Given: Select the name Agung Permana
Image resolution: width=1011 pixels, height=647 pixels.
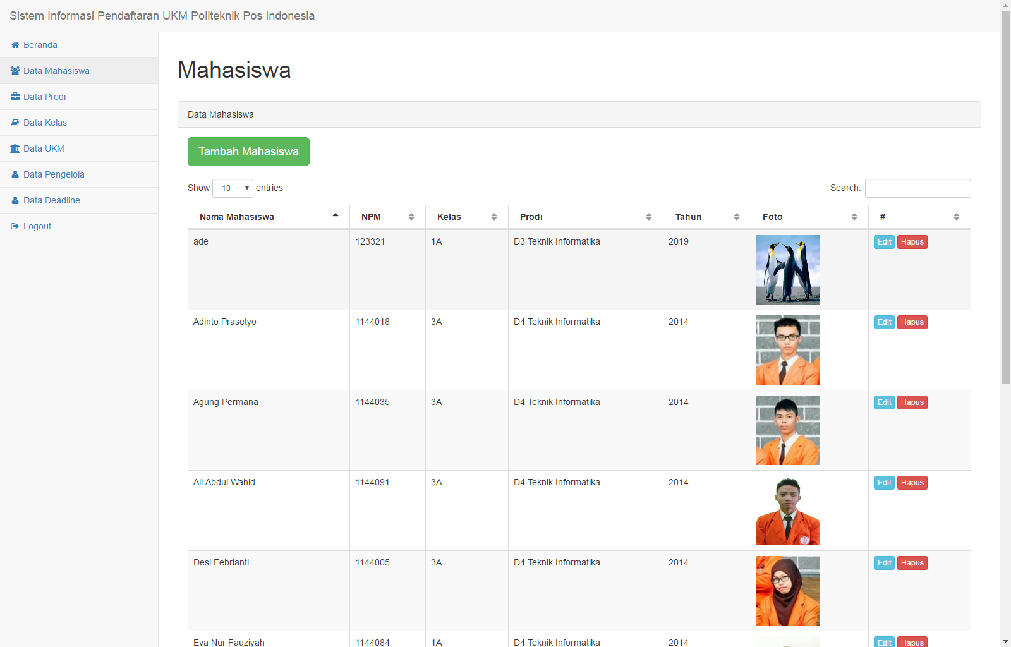Looking at the screenshot, I should pyautogui.click(x=226, y=402).
